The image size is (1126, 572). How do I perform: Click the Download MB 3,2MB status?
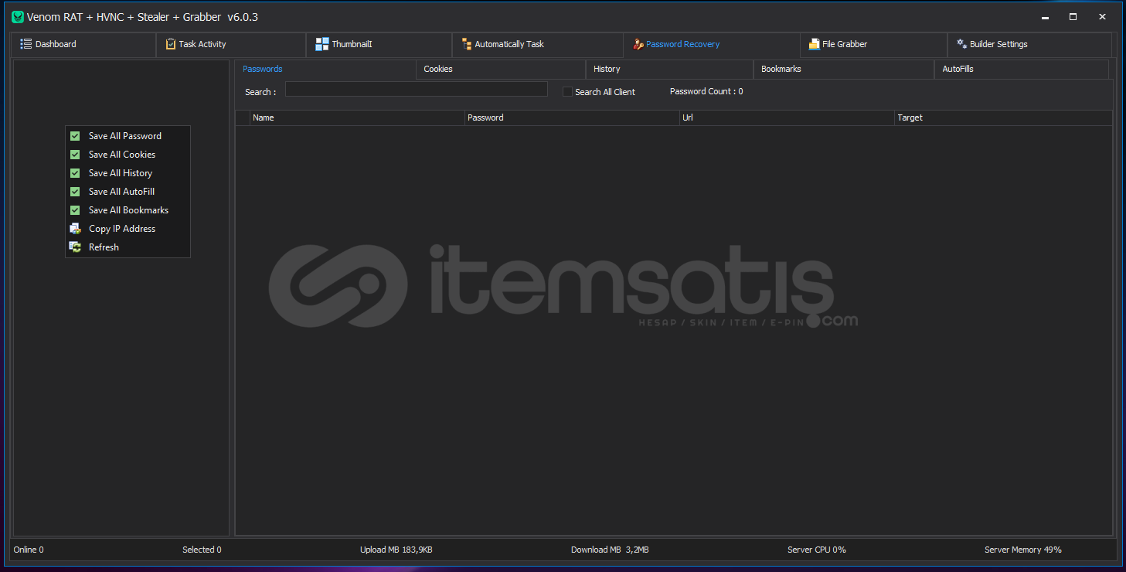coord(610,550)
